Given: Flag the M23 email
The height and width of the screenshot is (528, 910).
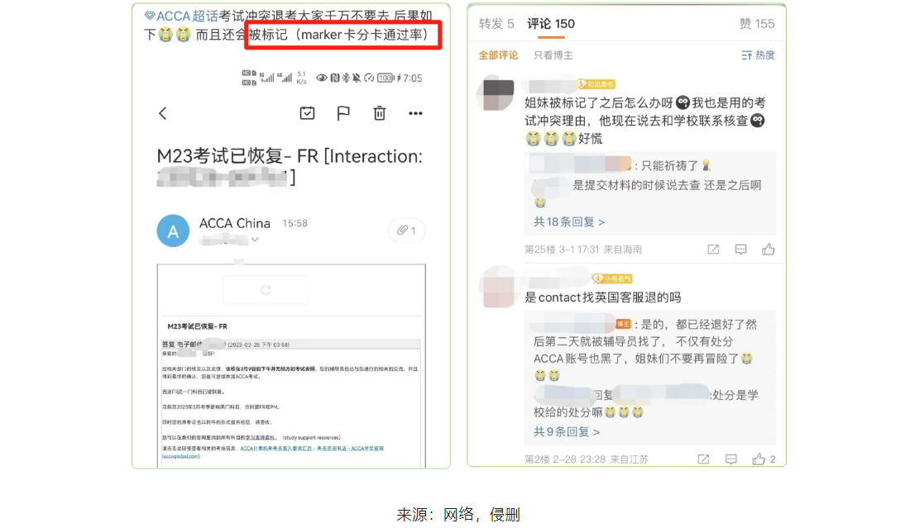Looking at the screenshot, I should (x=343, y=113).
